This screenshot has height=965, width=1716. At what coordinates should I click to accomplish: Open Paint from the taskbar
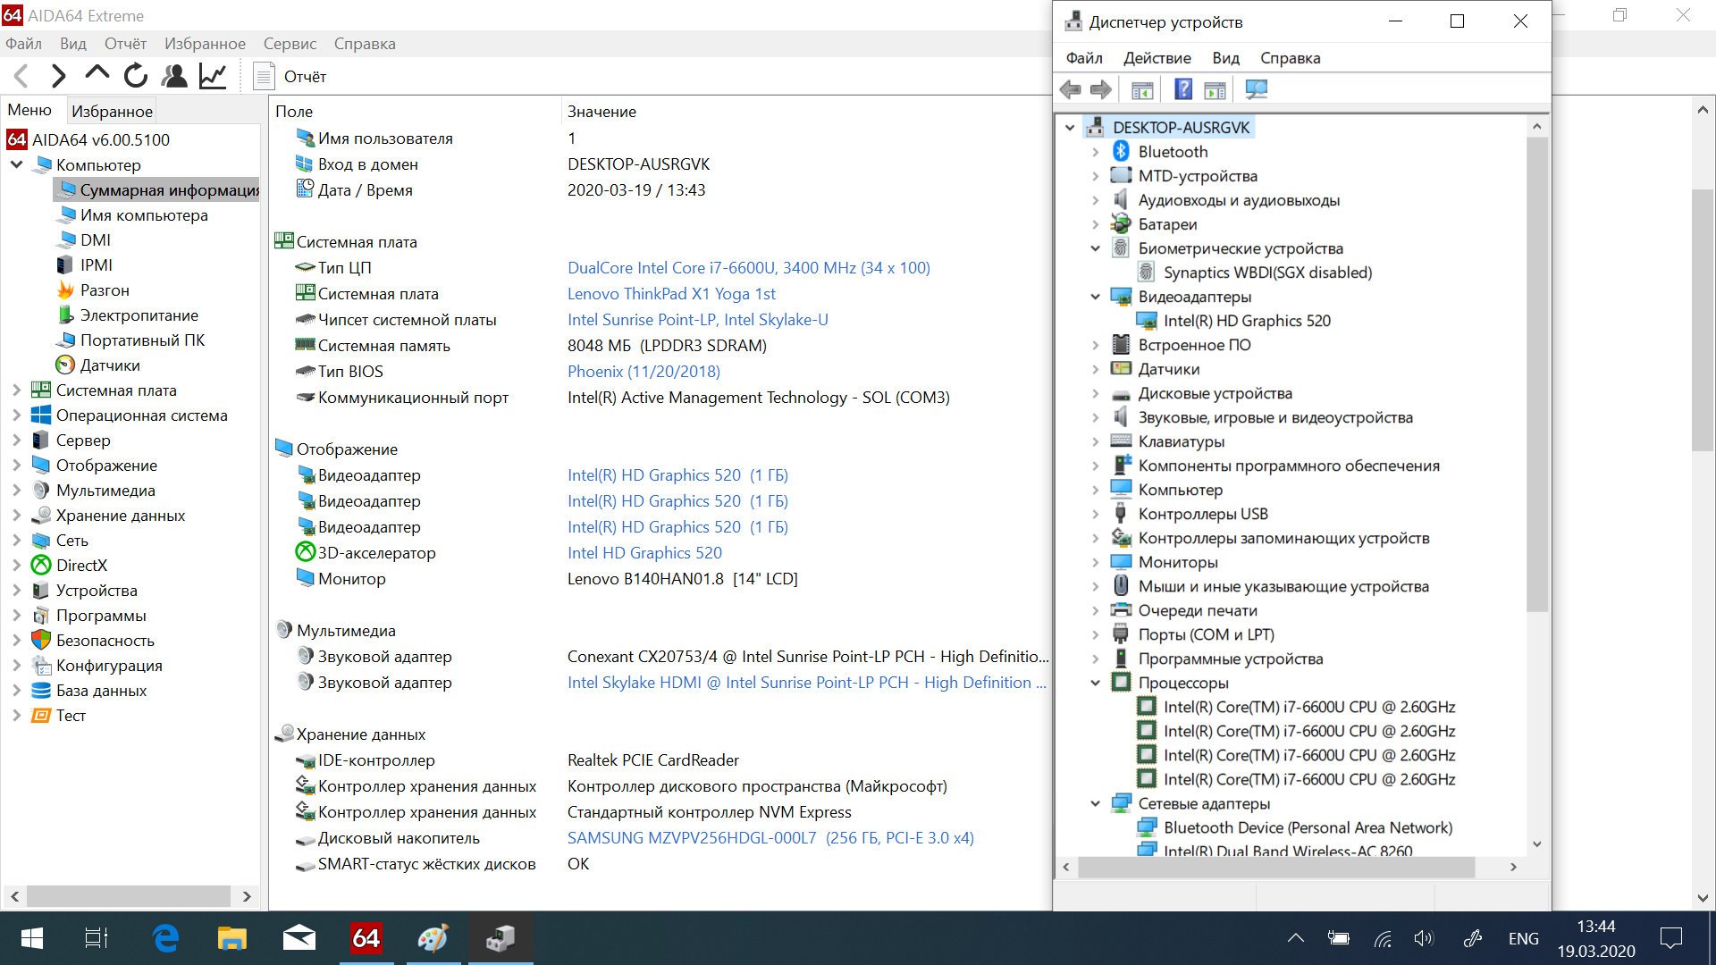pos(433,938)
